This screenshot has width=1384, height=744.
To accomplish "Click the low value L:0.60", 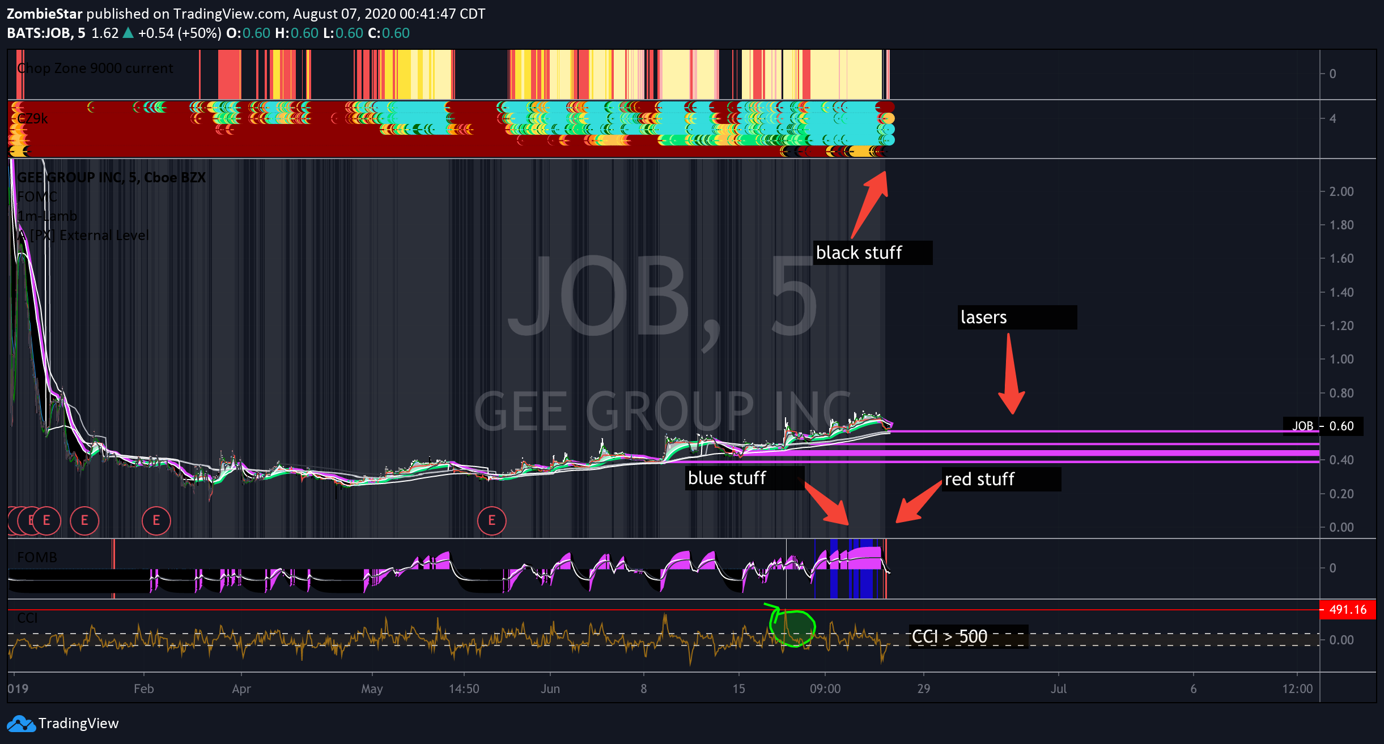I will (343, 33).
